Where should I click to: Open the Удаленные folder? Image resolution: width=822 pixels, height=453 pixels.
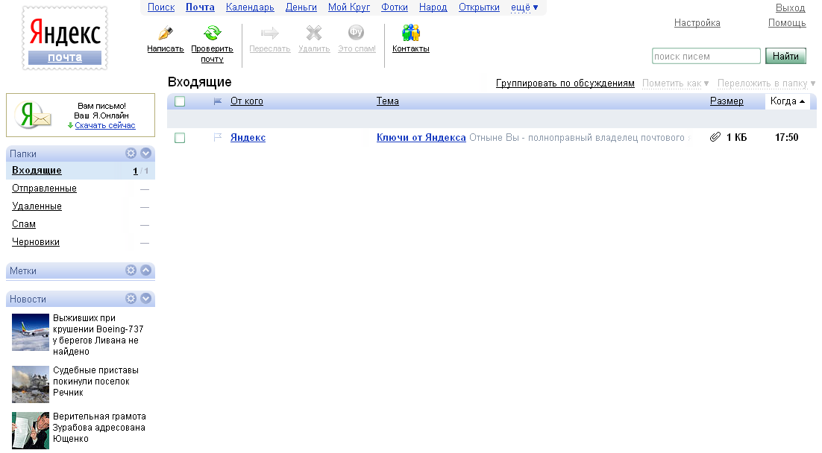pos(37,206)
